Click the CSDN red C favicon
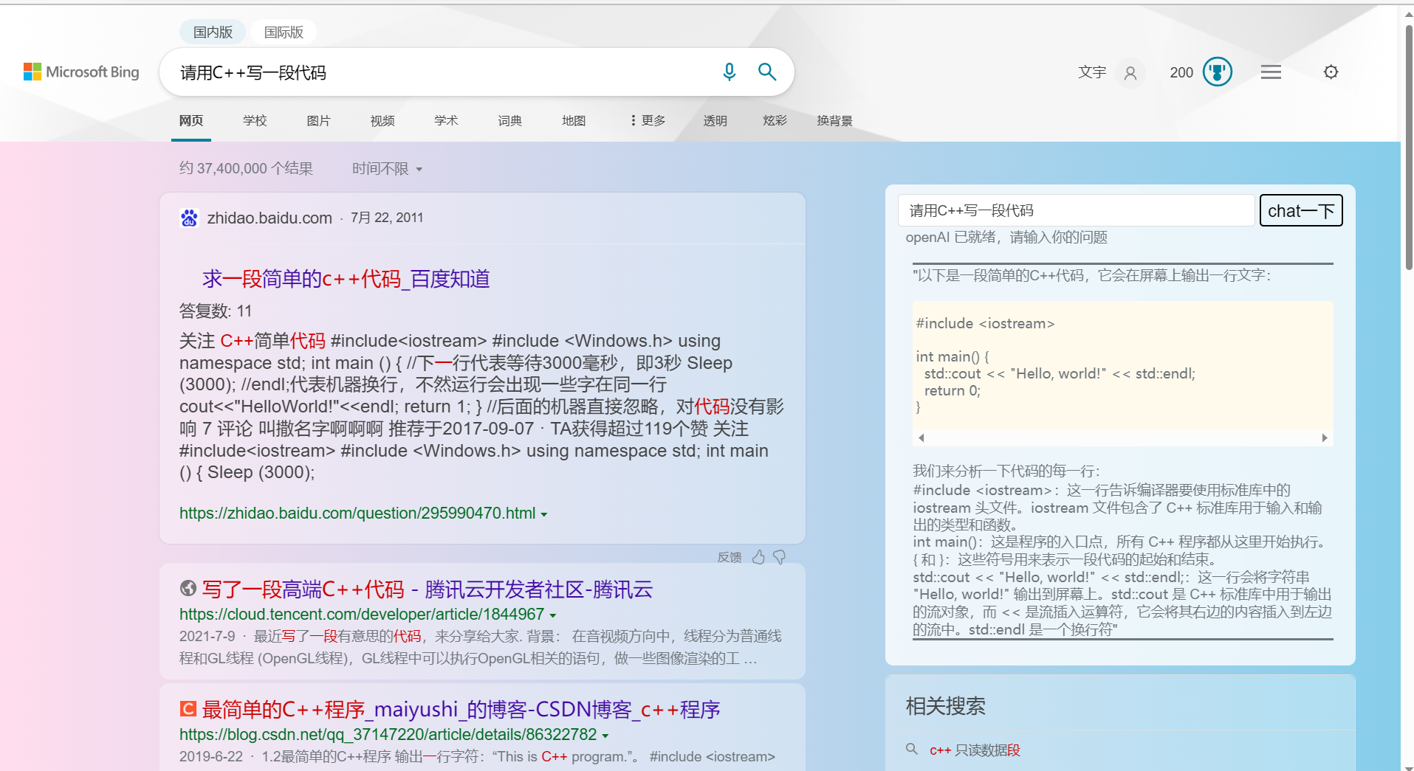 (x=188, y=709)
